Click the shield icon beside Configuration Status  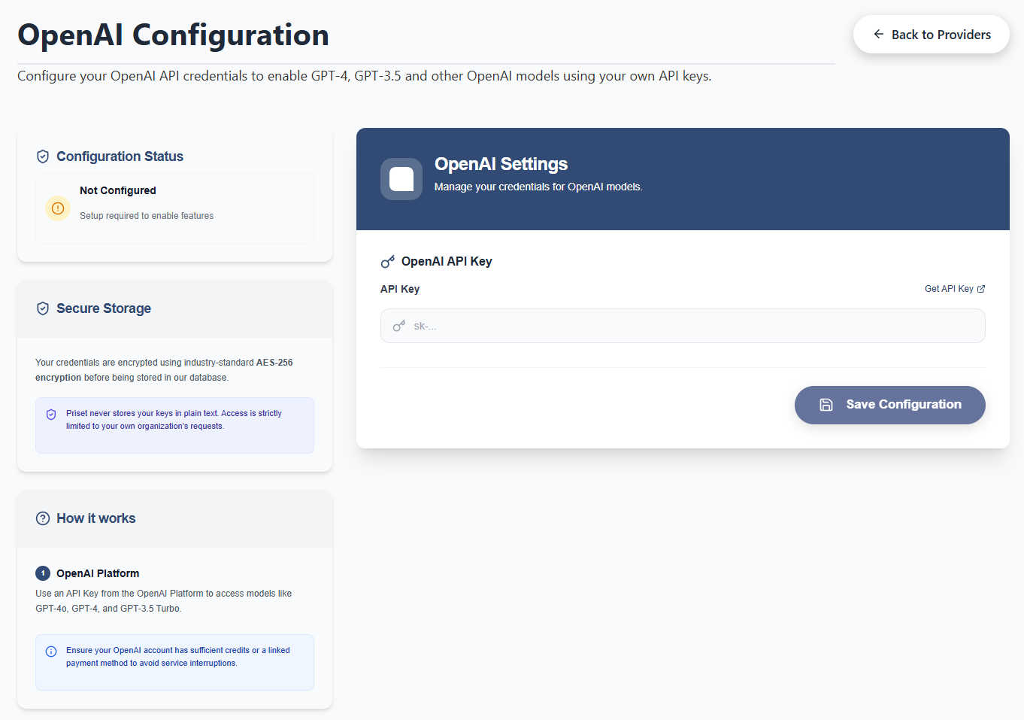pyautogui.click(x=43, y=156)
